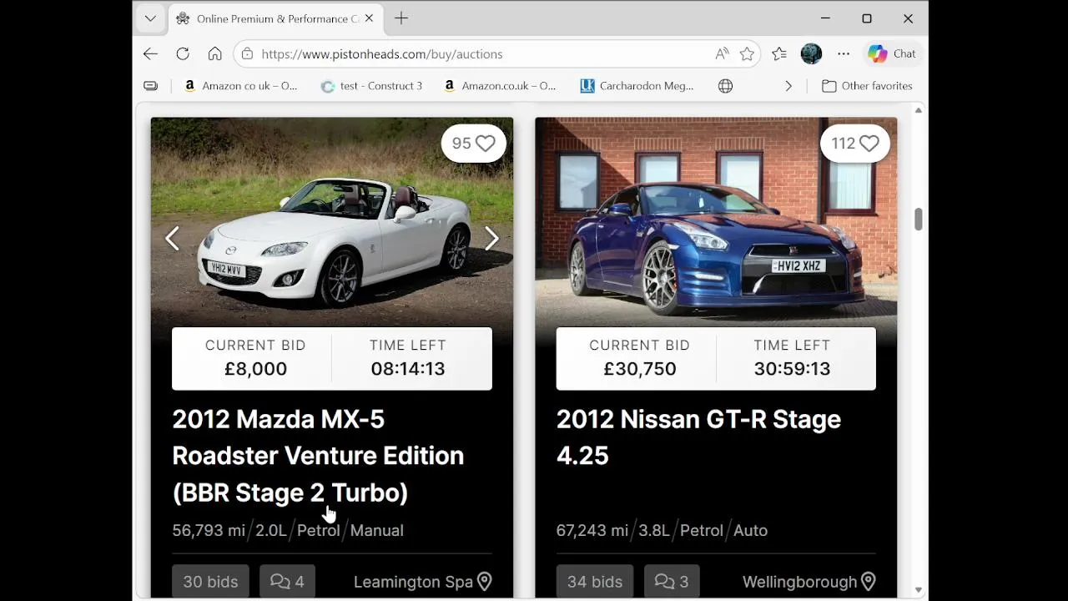Open the Mazda's 4 comments badge
This screenshot has width=1068, height=601.
click(x=287, y=582)
